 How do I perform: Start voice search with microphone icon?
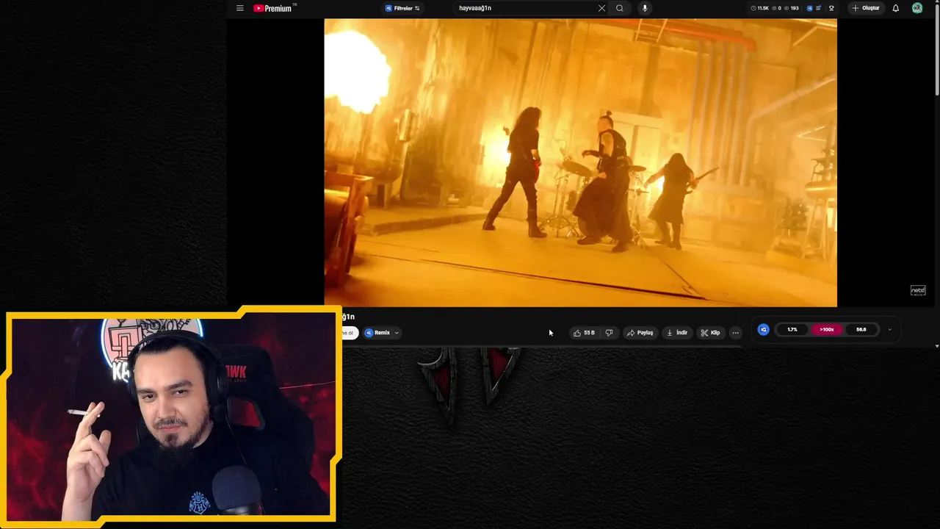[645, 8]
